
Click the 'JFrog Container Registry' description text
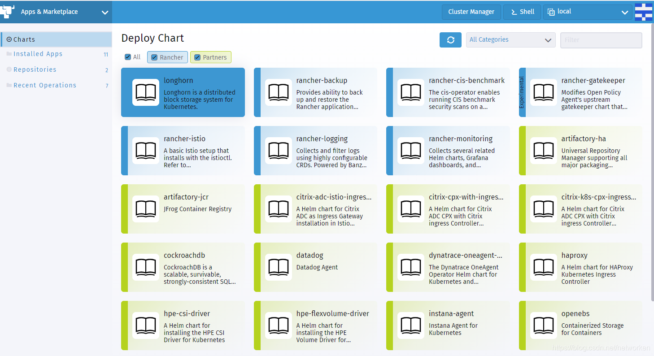(197, 209)
